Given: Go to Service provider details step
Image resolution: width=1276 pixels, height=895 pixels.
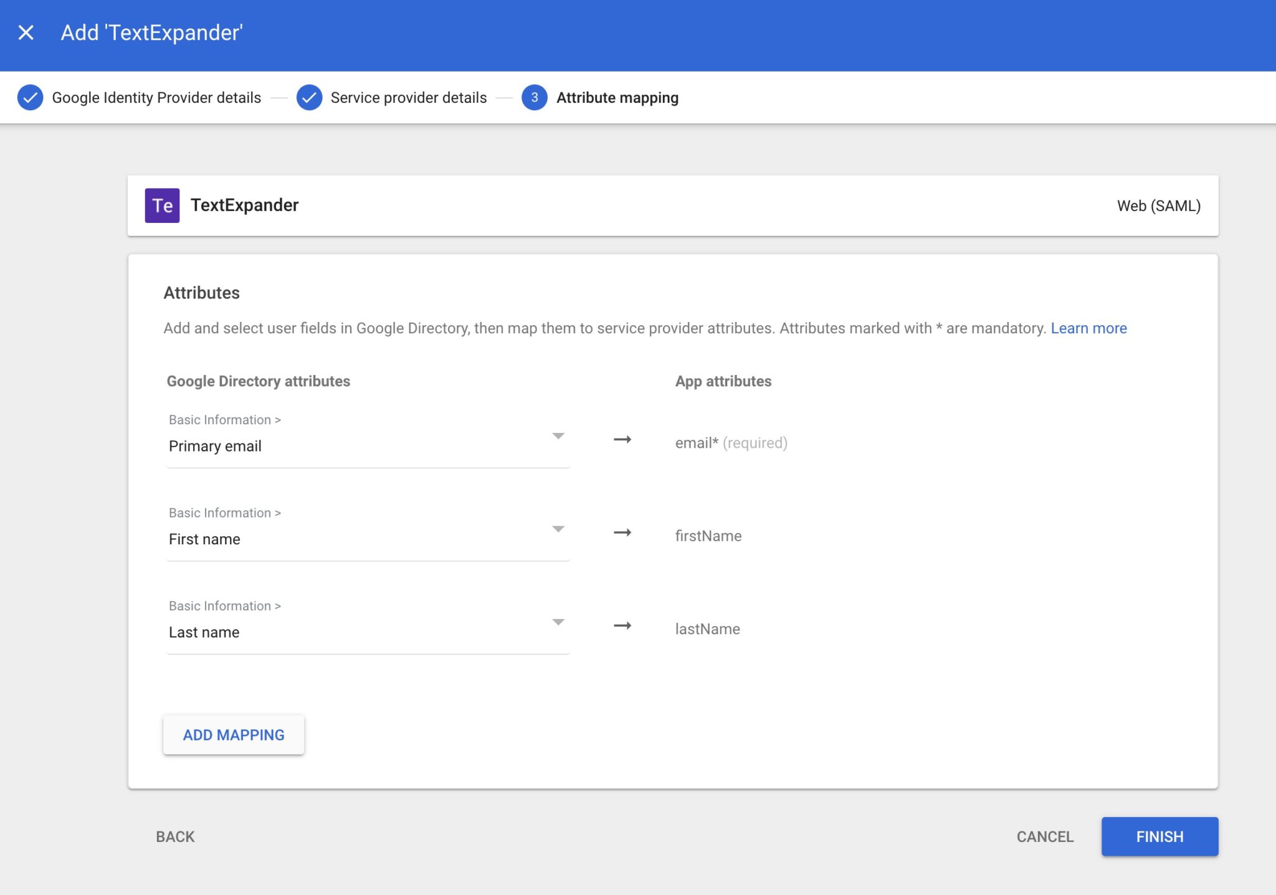Looking at the screenshot, I should (409, 98).
